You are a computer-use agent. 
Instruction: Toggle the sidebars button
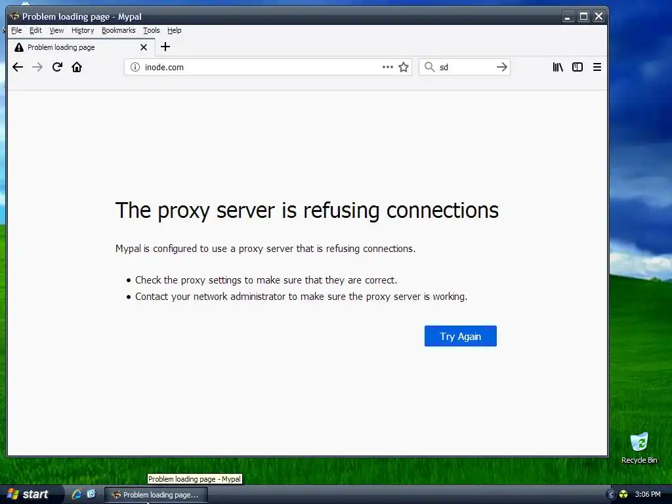577,67
